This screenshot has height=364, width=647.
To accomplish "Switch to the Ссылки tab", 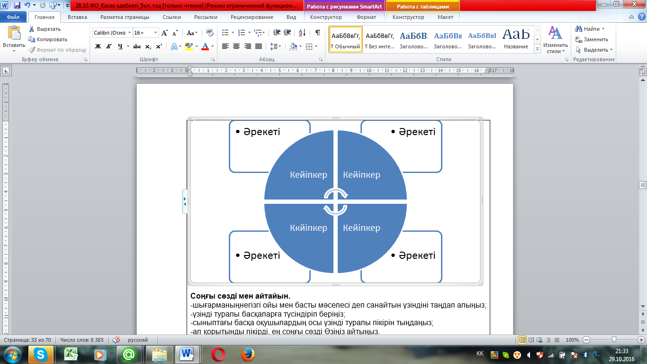I will [171, 17].
